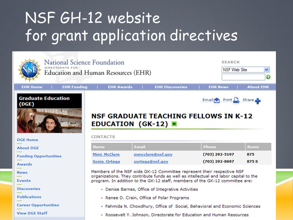Click the Roosevelt Y. Johnson list entry
The image size is (293, 220).
(x=177, y=215)
